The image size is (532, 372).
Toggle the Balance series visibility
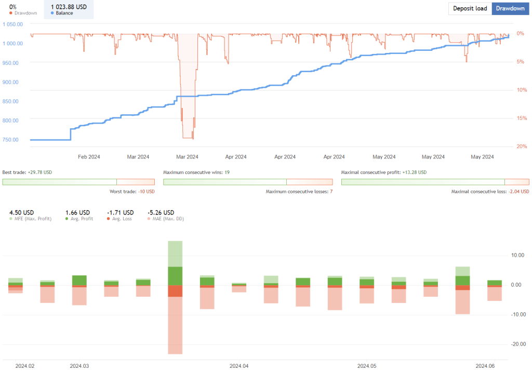tap(51, 14)
